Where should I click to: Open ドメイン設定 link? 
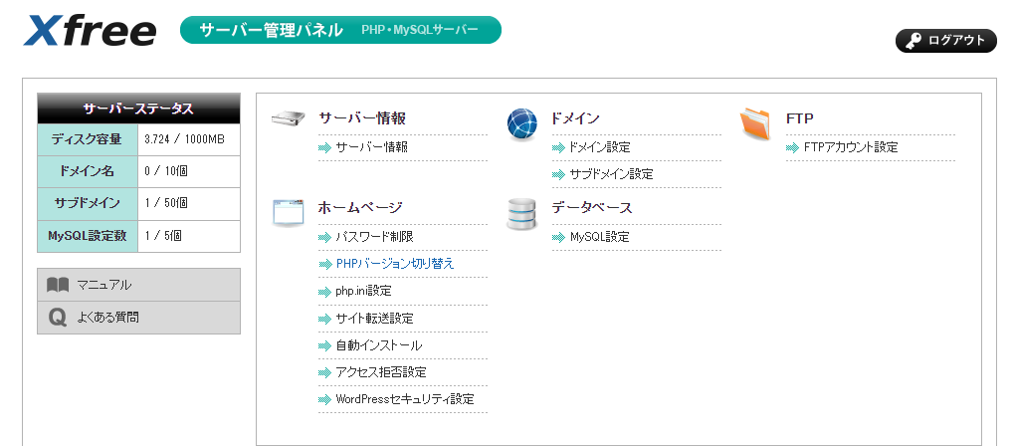point(599,147)
